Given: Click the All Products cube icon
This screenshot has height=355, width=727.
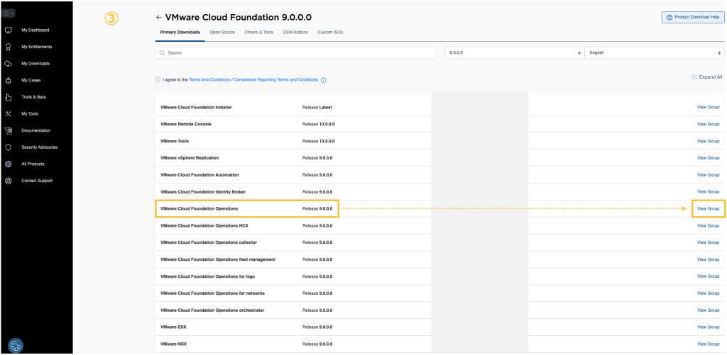Looking at the screenshot, I should pyautogui.click(x=8, y=164).
